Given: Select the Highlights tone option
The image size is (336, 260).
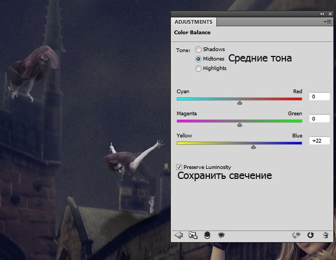Looking at the screenshot, I should [198, 68].
